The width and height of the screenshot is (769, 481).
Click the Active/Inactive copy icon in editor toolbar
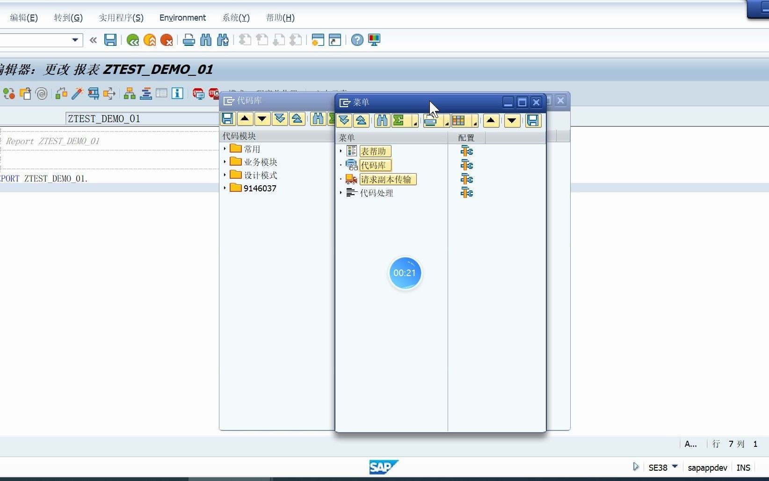(x=25, y=94)
